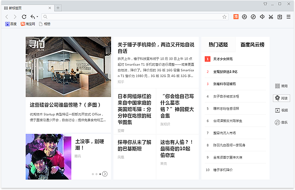Open a new tab with plus button
The image size is (295, 190).
(58, 8)
